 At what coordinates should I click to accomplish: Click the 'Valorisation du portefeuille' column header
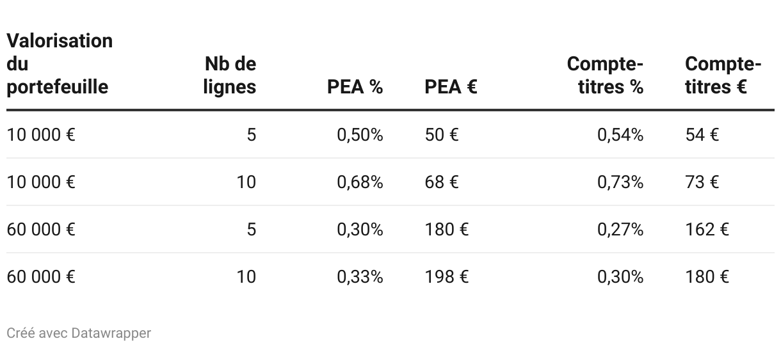pos(60,64)
